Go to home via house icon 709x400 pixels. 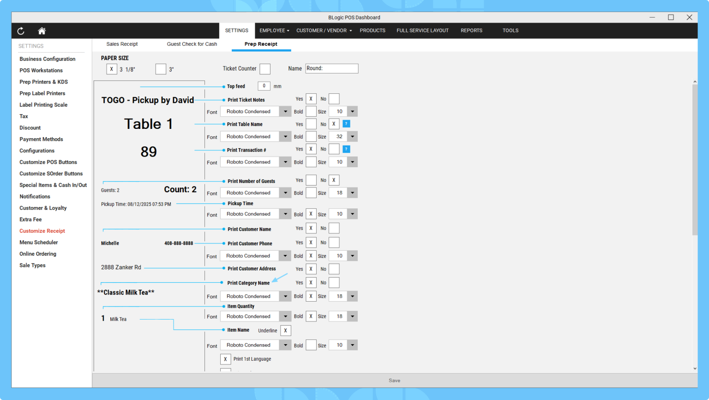click(x=42, y=31)
